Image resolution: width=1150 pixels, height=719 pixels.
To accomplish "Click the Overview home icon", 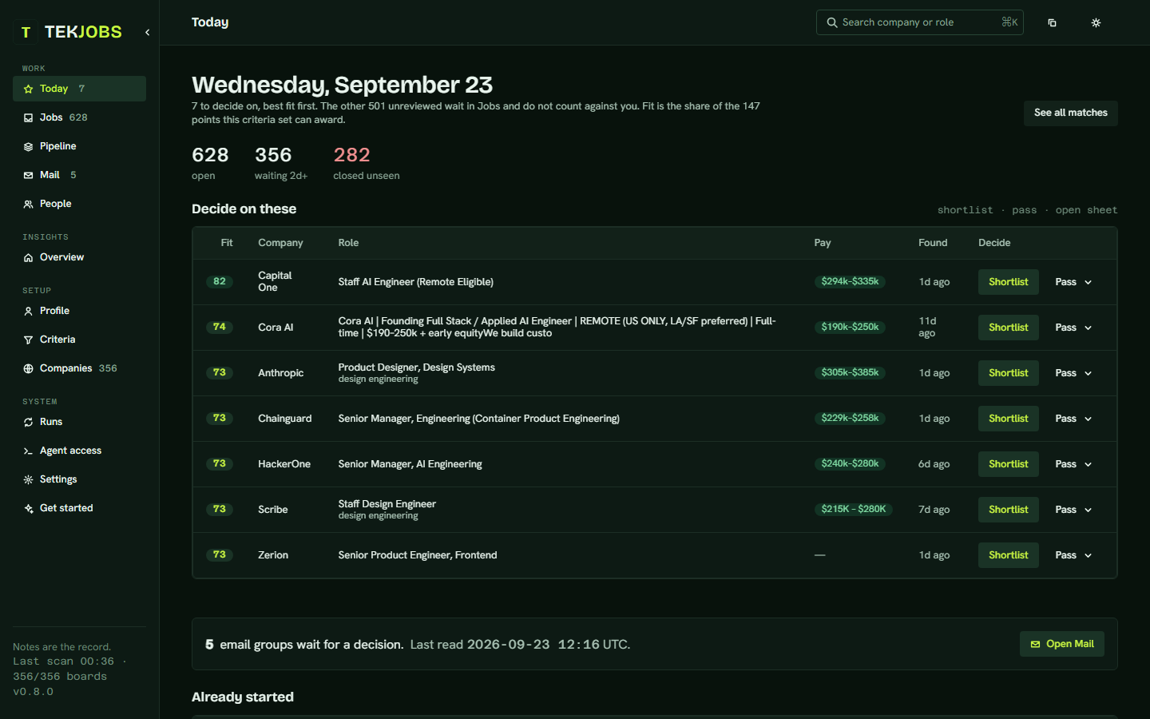I will coord(28,257).
